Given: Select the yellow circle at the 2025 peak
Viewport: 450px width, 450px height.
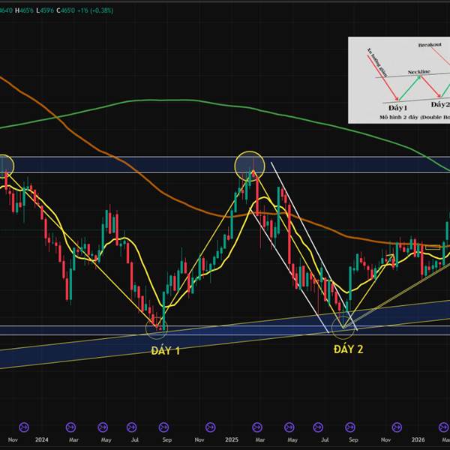Looking at the screenshot, I should pyautogui.click(x=250, y=166).
